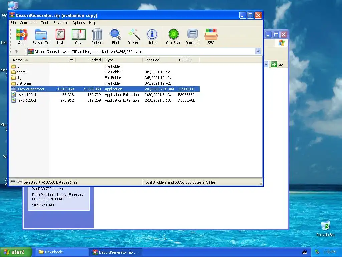The height and width of the screenshot is (257, 342).
Task: Click the msvcr120.dll file icon
Action: (x=13, y=100)
